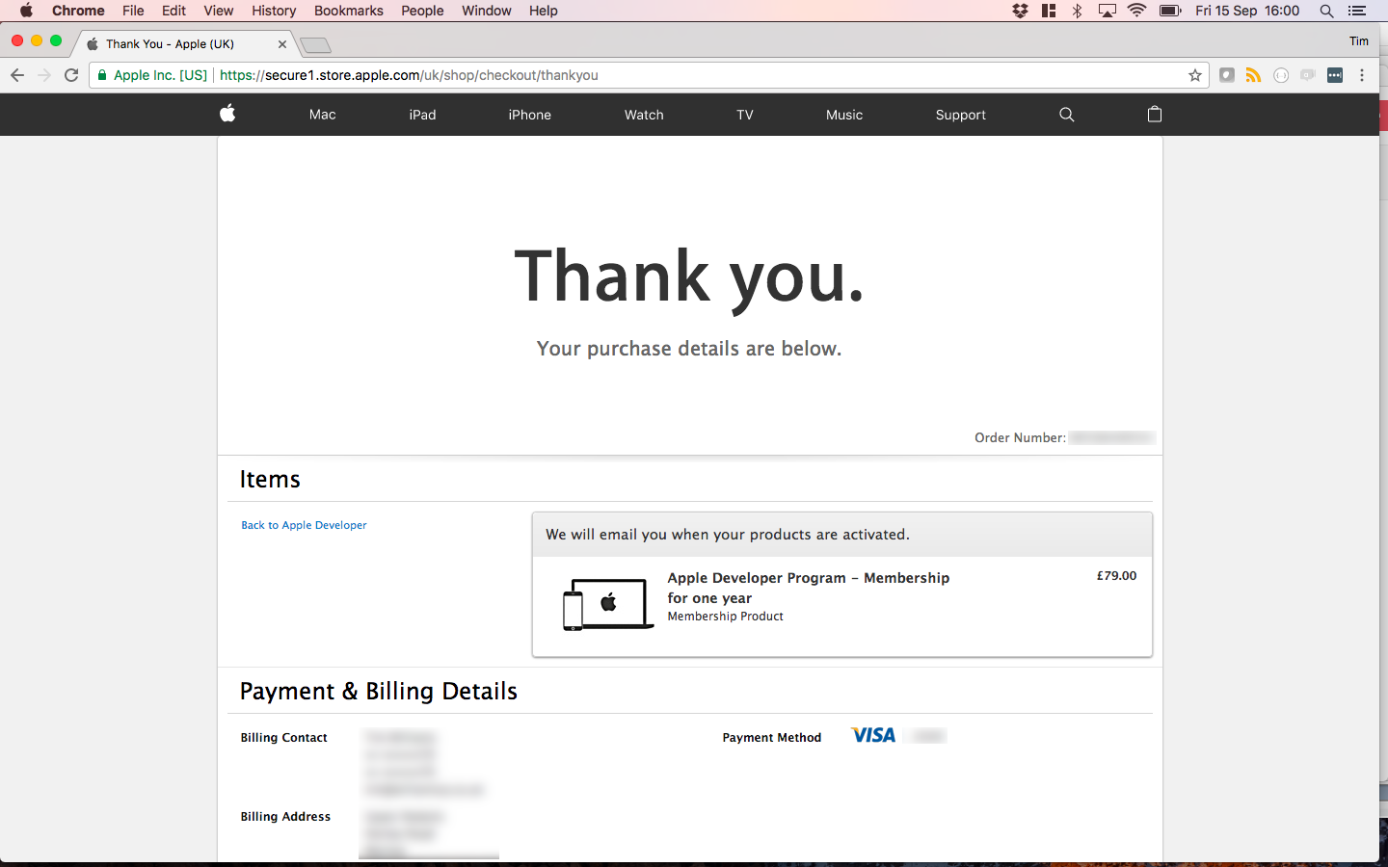Screen dimensions: 1388x867
Task: Click the VISA card logo
Action: click(x=873, y=735)
